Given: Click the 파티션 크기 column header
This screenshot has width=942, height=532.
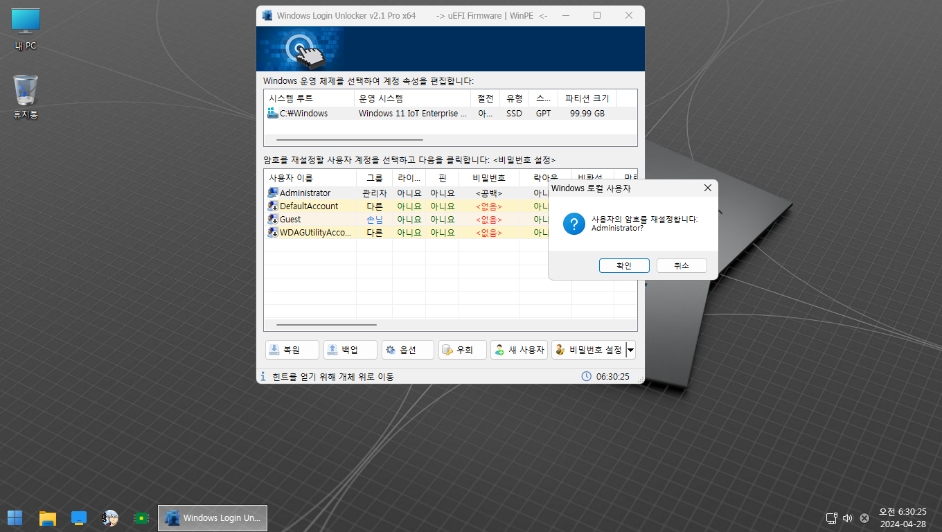Looking at the screenshot, I should [x=587, y=98].
